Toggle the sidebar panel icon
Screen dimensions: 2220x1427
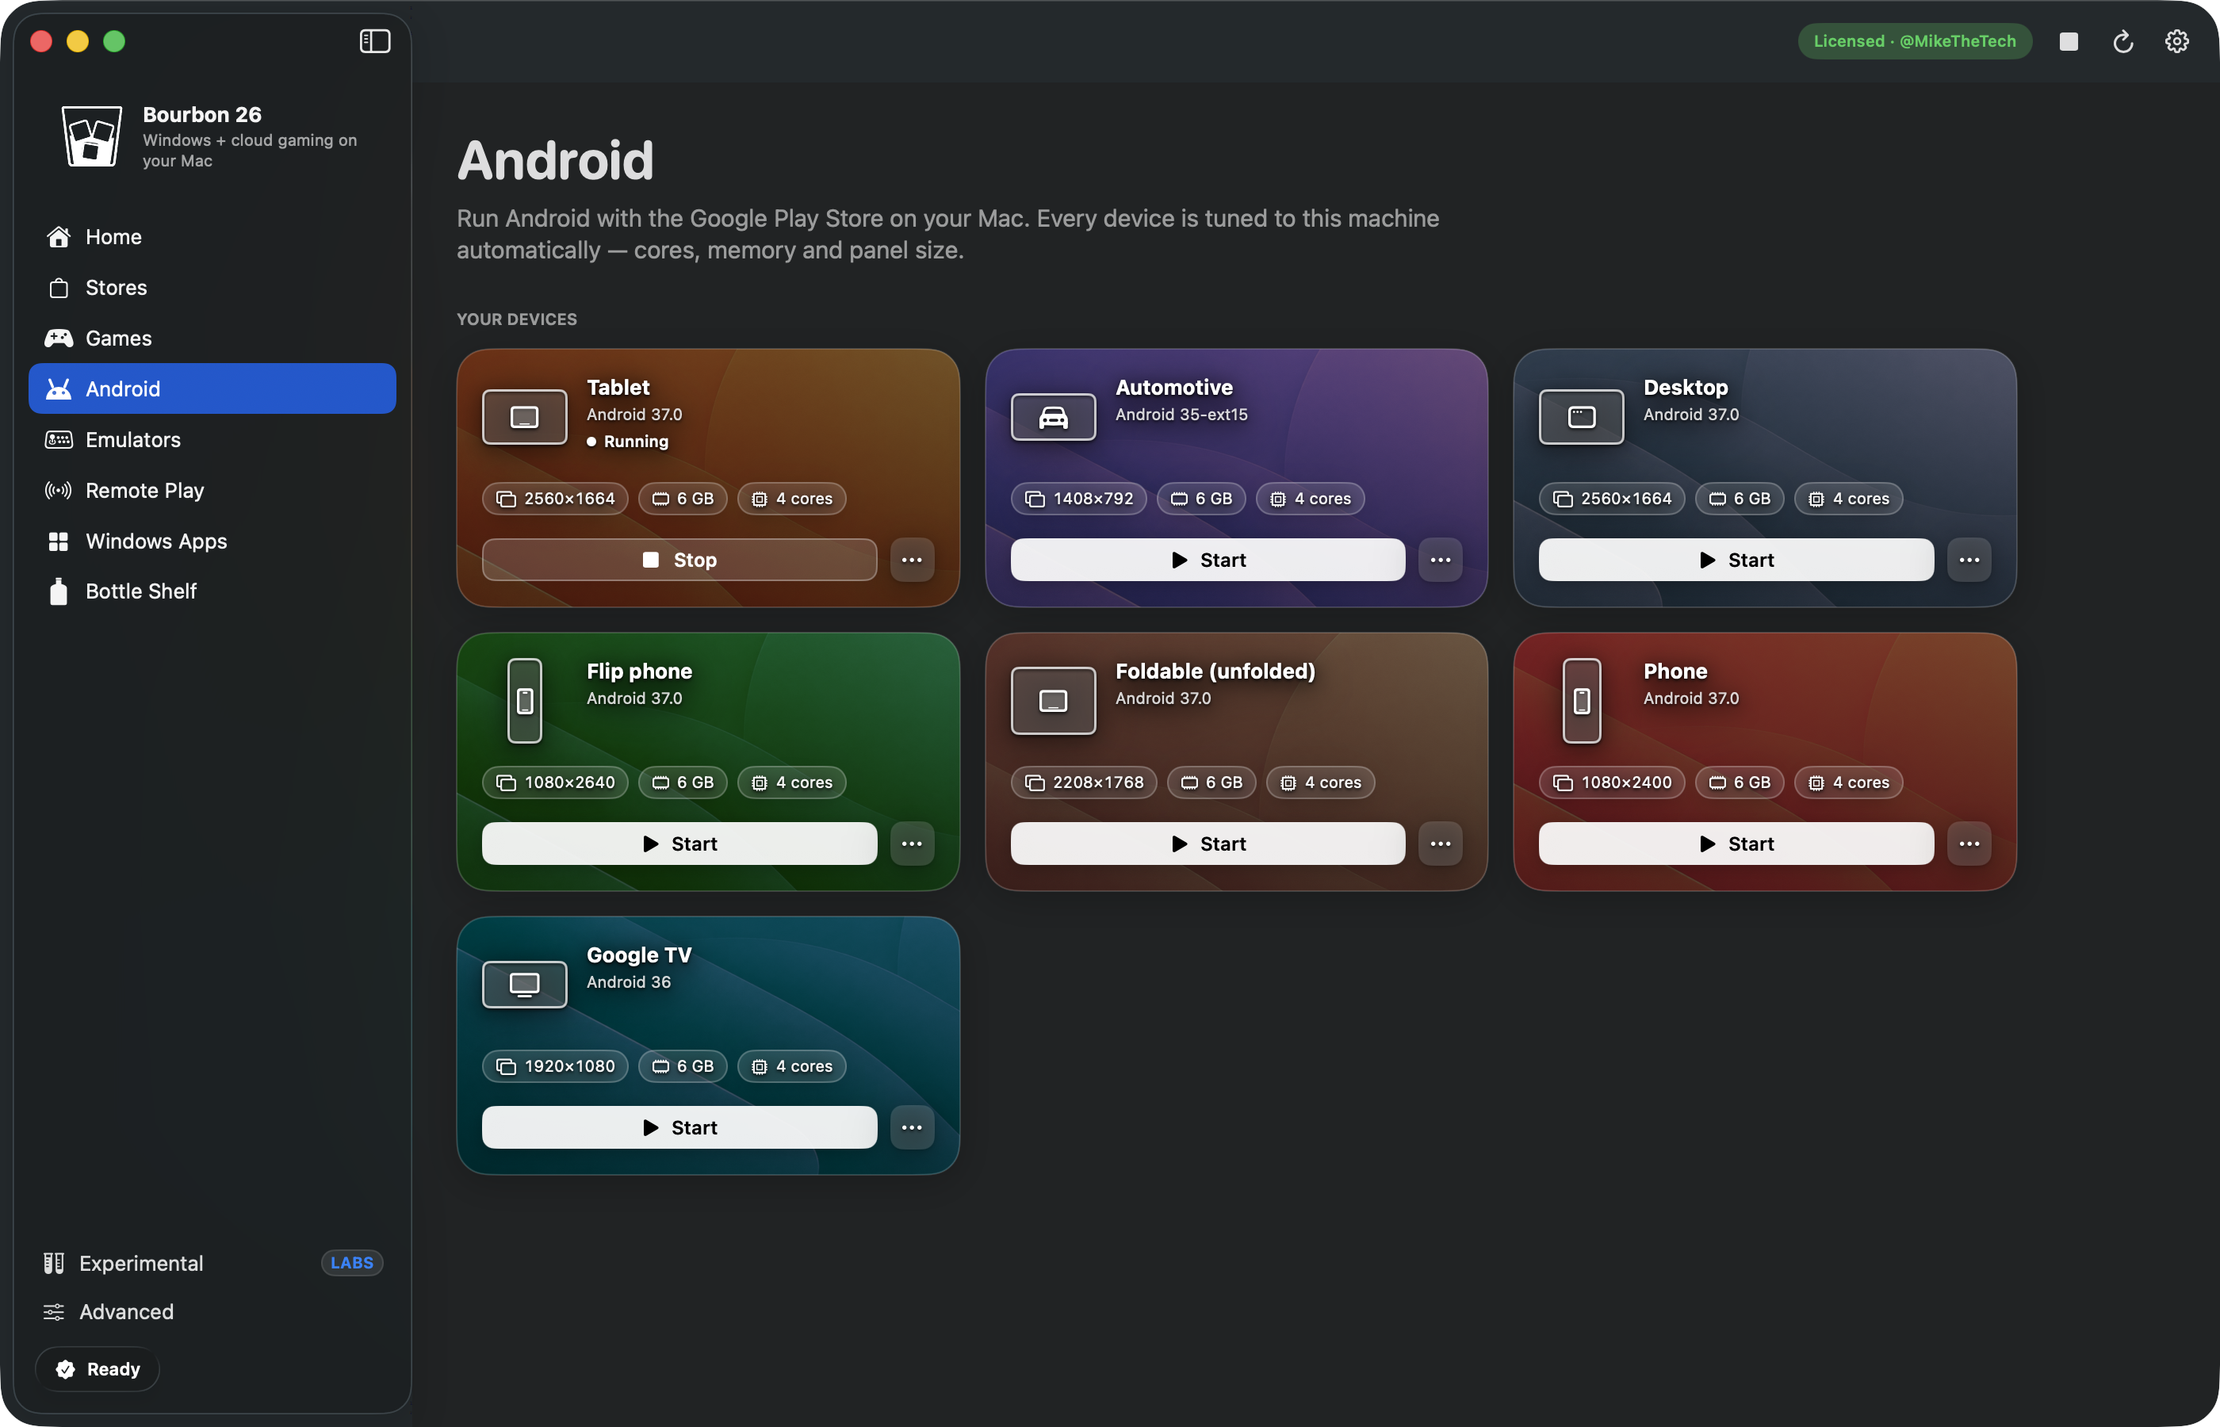374,40
